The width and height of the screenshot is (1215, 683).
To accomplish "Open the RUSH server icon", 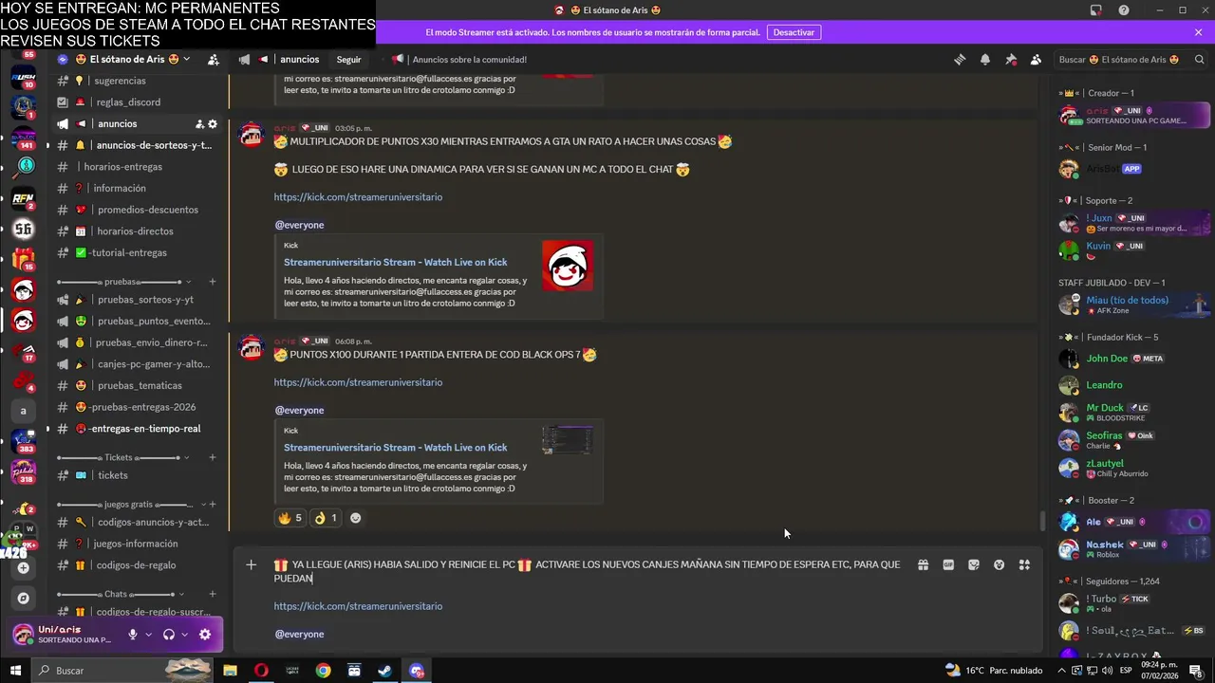I will pyautogui.click(x=23, y=78).
